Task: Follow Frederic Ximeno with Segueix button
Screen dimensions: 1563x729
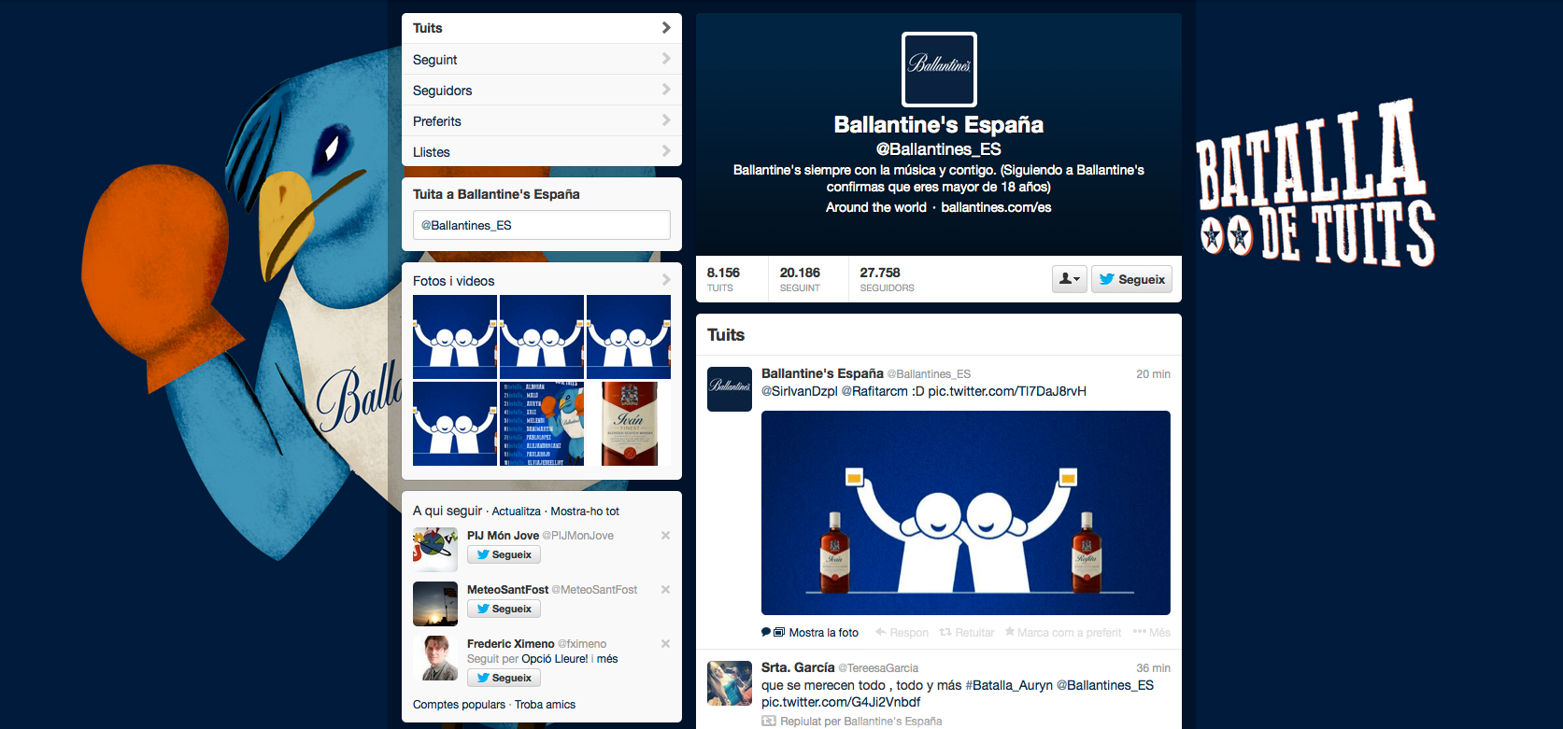Action: click(504, 678)
